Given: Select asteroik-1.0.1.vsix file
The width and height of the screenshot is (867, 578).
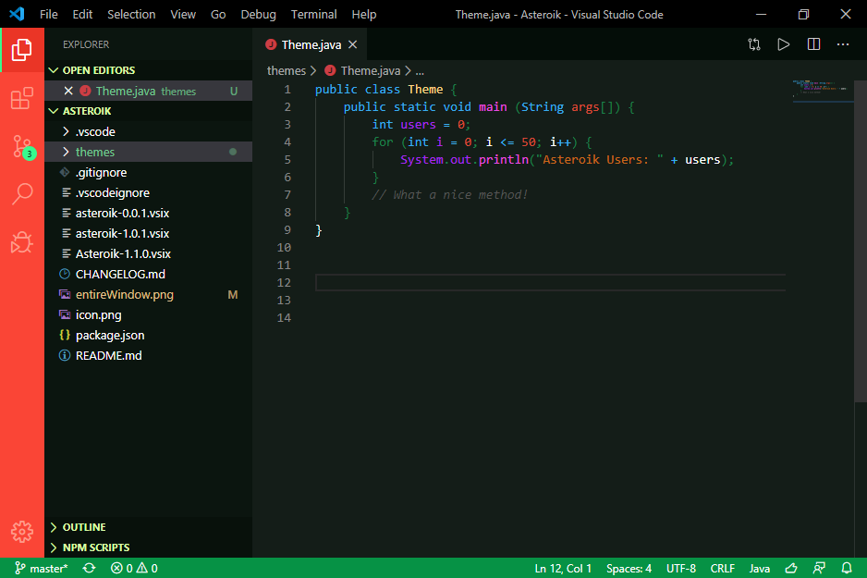Looking at the screenshot, I should pos(148,233).
